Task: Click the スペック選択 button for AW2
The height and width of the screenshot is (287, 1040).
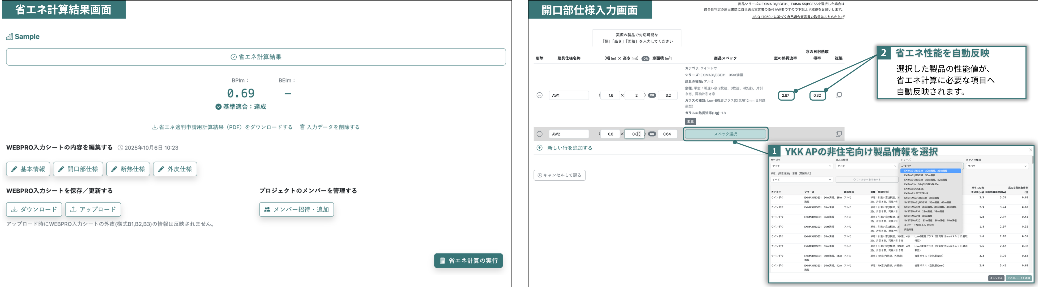Action: 725,134
